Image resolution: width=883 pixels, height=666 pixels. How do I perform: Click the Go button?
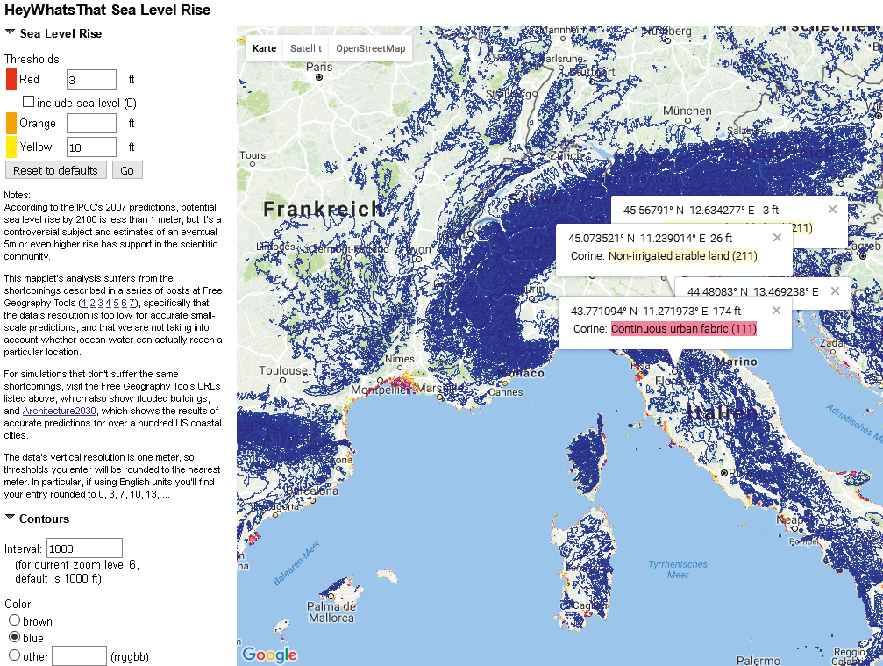(127, 170)
